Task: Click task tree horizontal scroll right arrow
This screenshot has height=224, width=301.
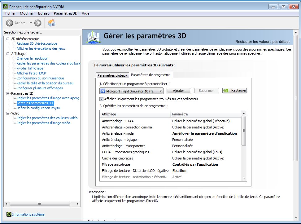Action: click(77, 204)
